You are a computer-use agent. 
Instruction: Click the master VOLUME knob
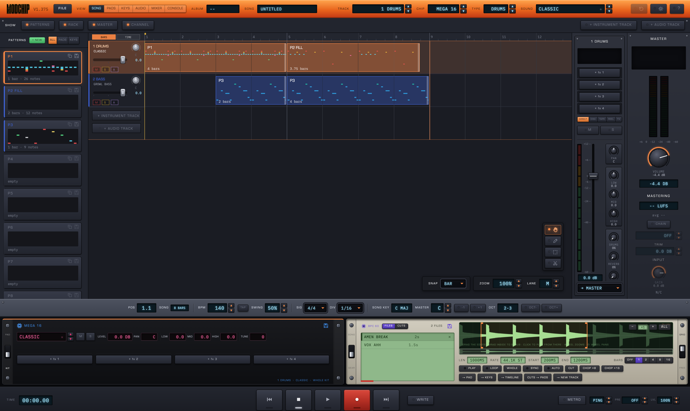(658, 158)
